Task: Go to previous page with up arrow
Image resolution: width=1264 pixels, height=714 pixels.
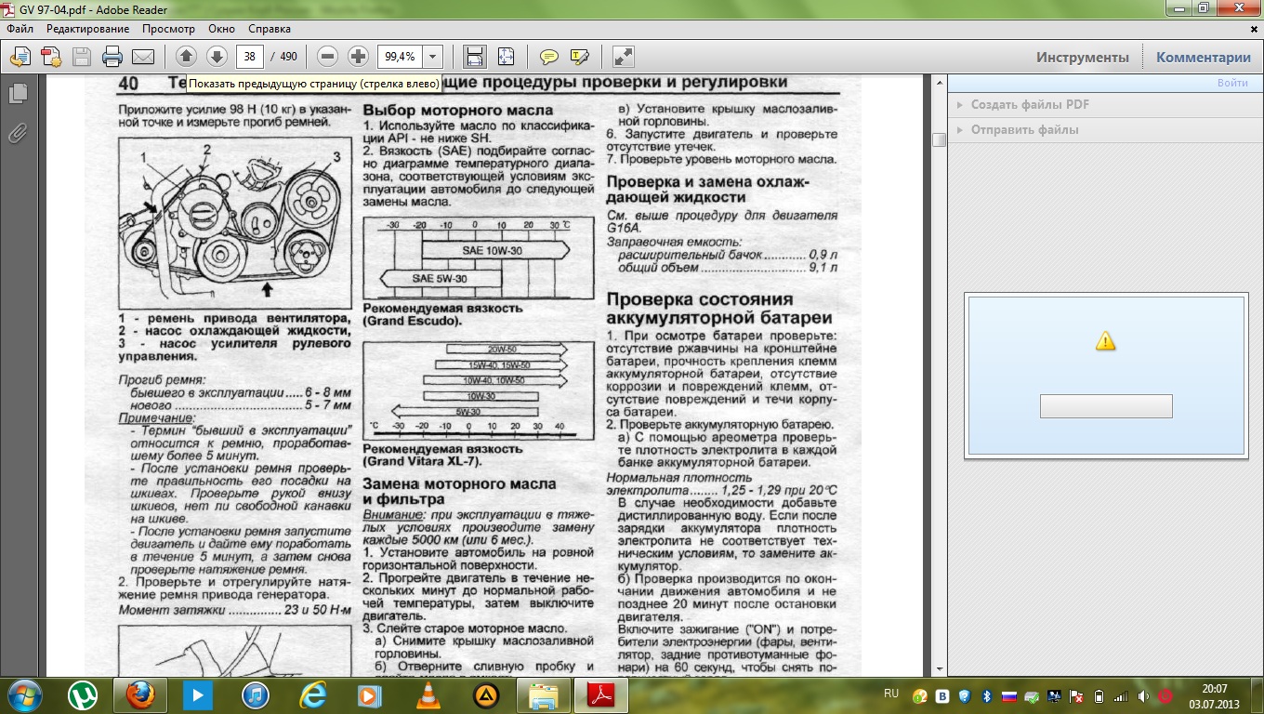Action: click(x=186, y=57)
